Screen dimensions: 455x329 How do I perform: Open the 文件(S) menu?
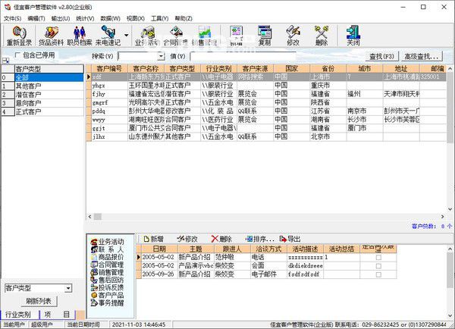(12, 18)
